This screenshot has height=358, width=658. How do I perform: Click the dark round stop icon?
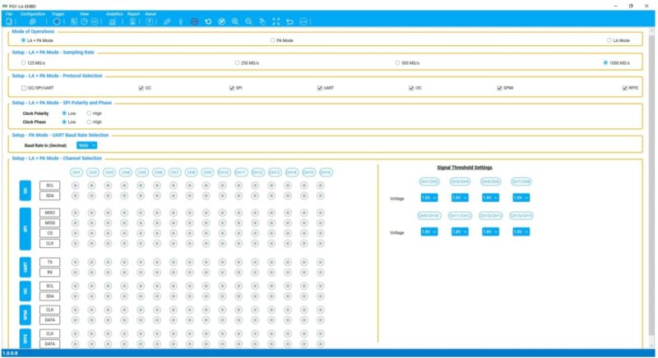point(195,21)
